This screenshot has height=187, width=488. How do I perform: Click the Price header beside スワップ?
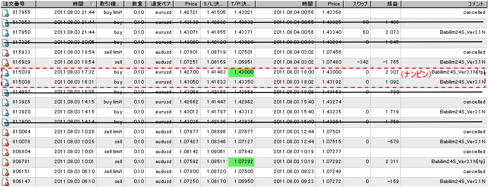tap(330, 4)
